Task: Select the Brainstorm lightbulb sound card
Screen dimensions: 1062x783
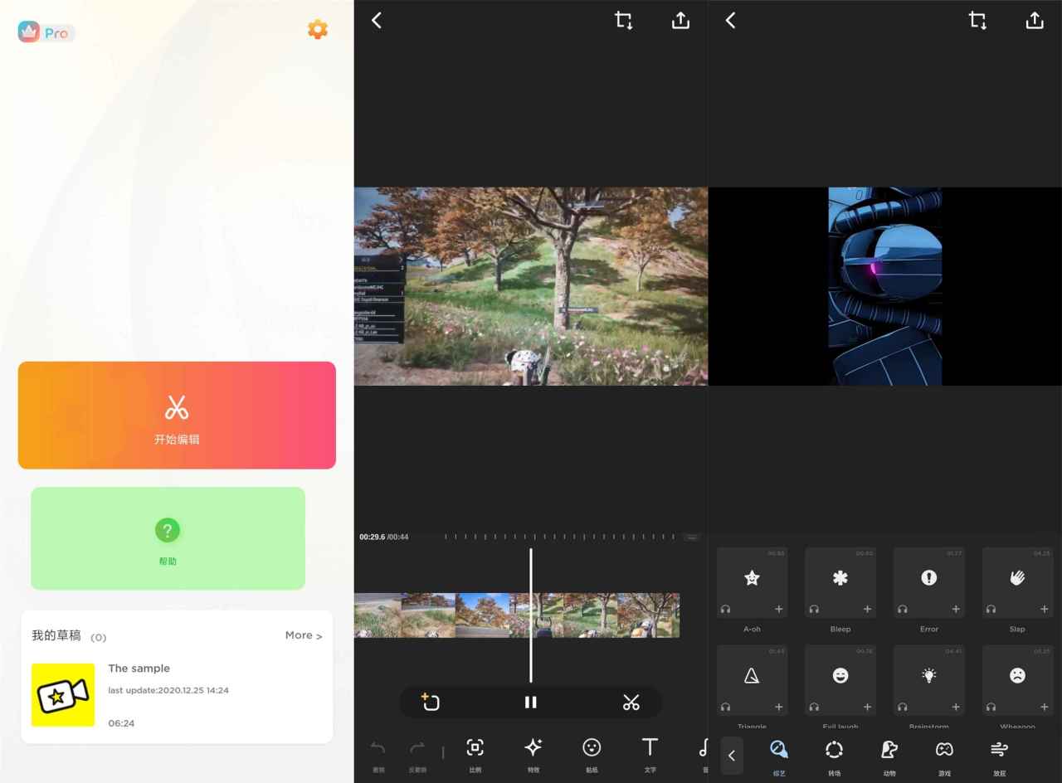Action: (x=929, y=680)
